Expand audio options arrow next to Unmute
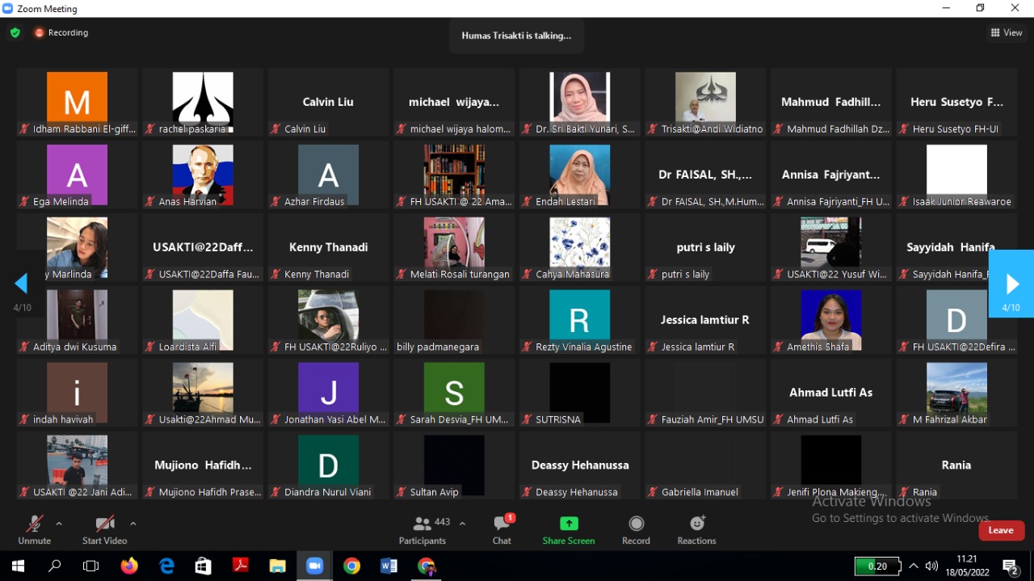Image resolution: width=1034 pixels, height=581 pixels. (x=59, y=524)
